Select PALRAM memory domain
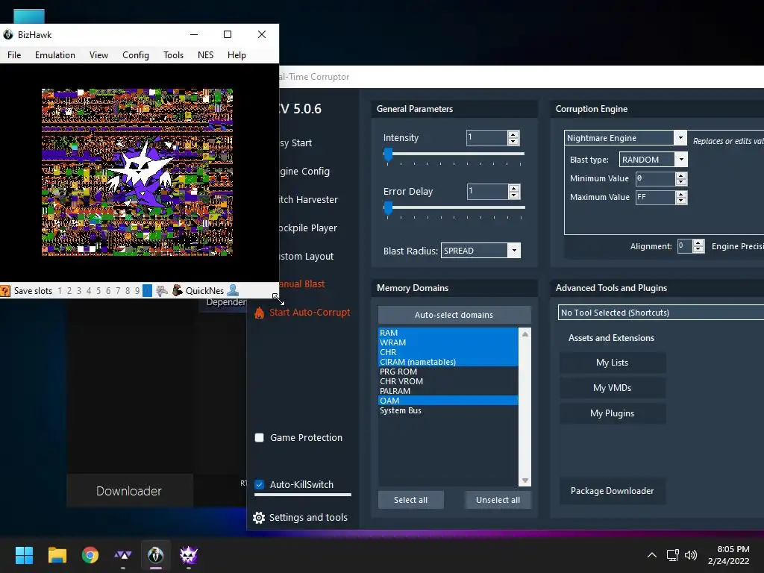 [x=448, y=391]
